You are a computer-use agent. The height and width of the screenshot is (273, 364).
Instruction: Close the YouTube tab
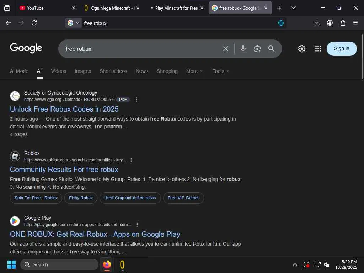(74, 8)
